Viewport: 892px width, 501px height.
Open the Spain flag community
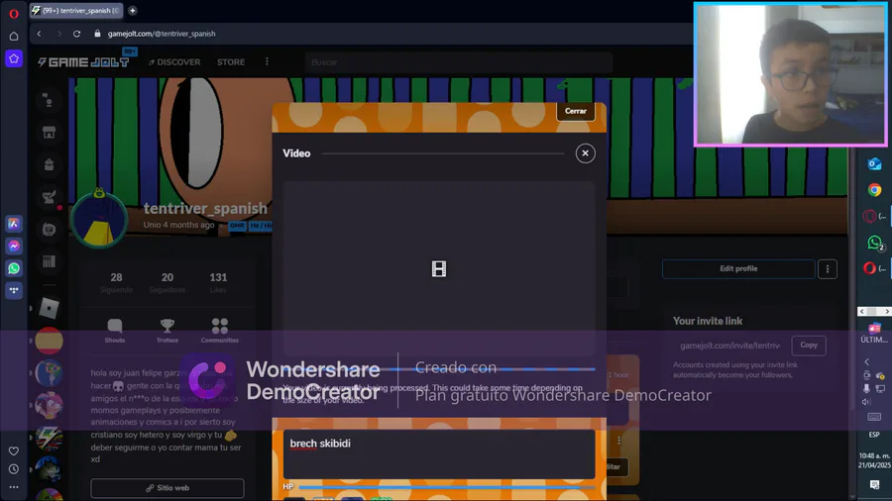click(x=49, y=341)
